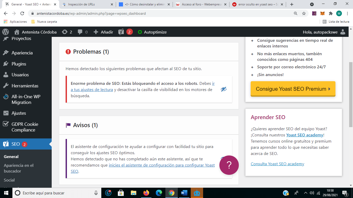Image resolution: width=353 pixels, height=198 pixels.
Task: Click page vertical scrollbar
Action: (351, 94)
